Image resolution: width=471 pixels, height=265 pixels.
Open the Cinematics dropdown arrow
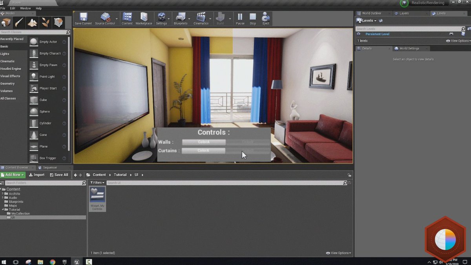click(210, 19)
